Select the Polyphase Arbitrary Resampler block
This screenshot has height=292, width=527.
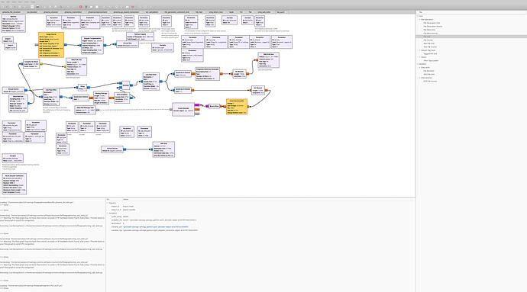point(208,74)
